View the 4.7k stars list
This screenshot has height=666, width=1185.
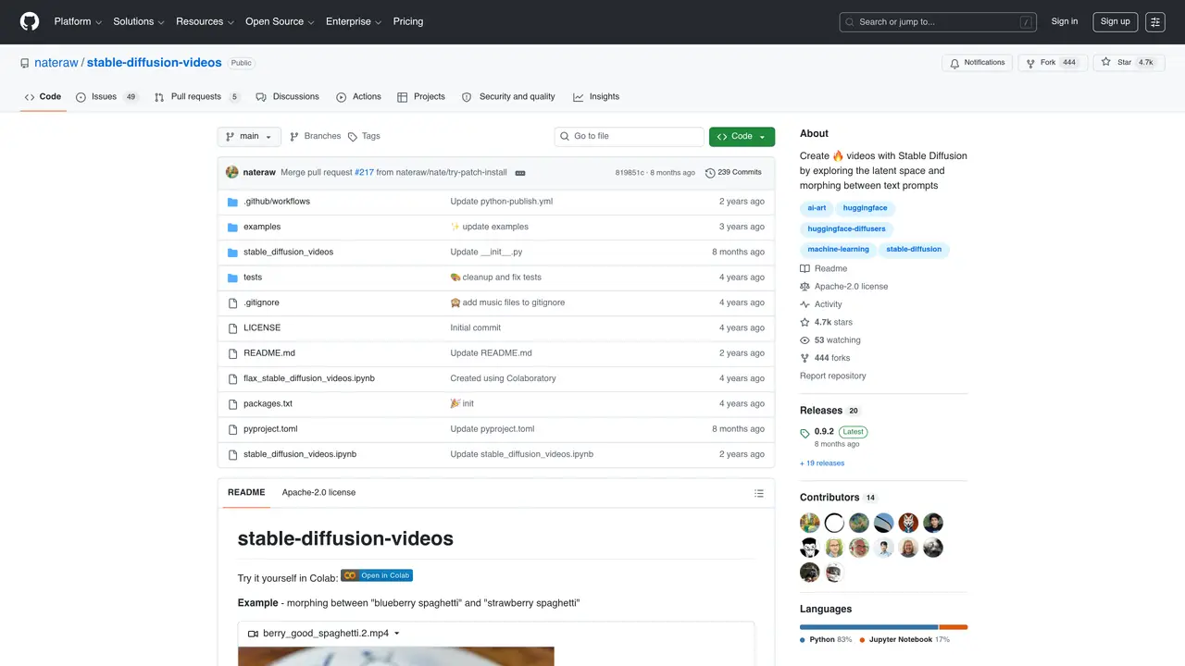827,322
